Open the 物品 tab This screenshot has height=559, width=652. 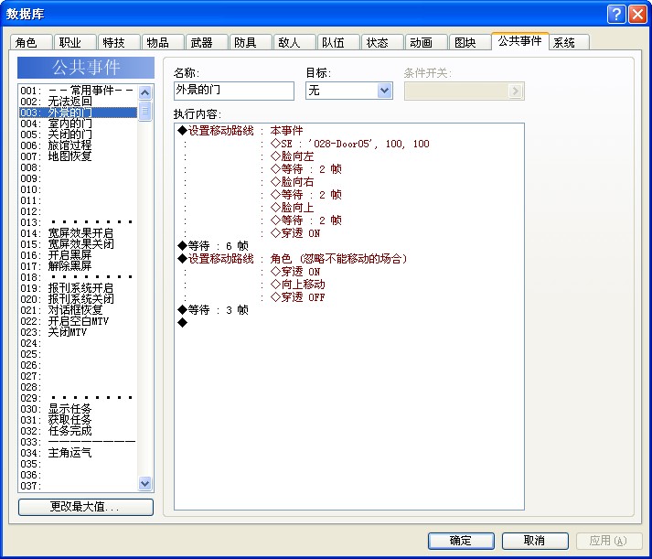[163, 42]
